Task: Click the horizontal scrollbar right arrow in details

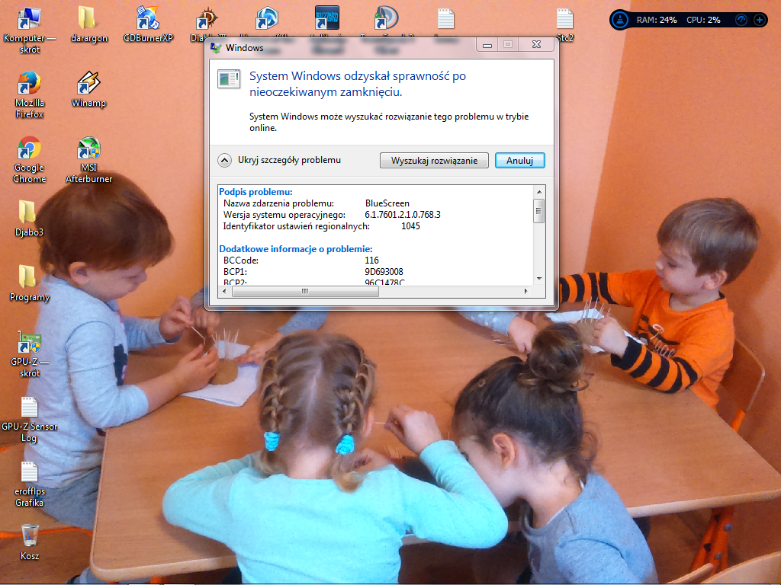Action: pos(526,291)
